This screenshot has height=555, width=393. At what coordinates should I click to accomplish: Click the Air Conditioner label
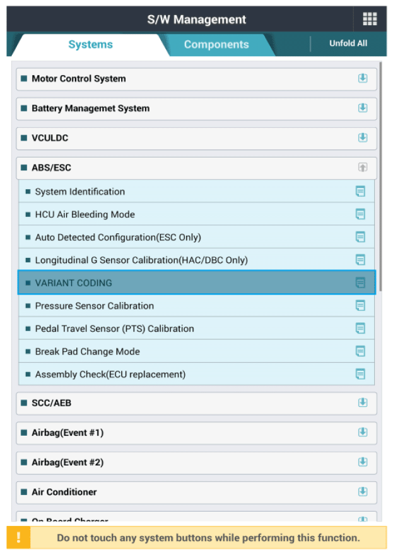64,492
